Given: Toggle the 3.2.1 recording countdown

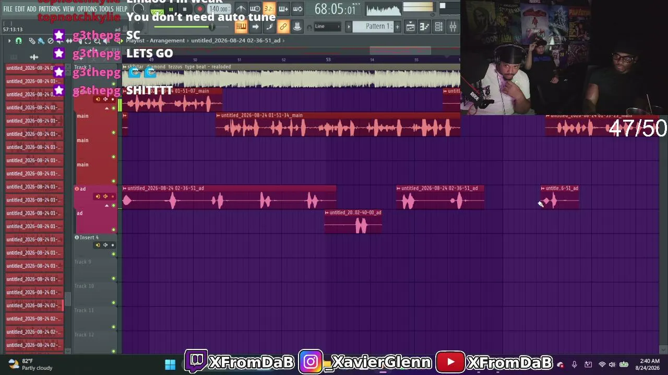Looking at the screenshot, I should (x=269, y=9).
